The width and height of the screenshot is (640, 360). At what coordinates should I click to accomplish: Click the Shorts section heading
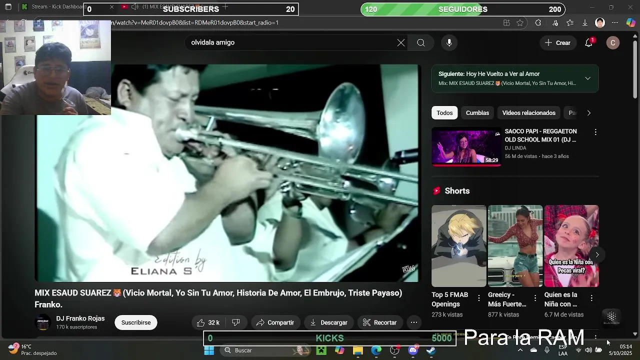click(457, 191)
